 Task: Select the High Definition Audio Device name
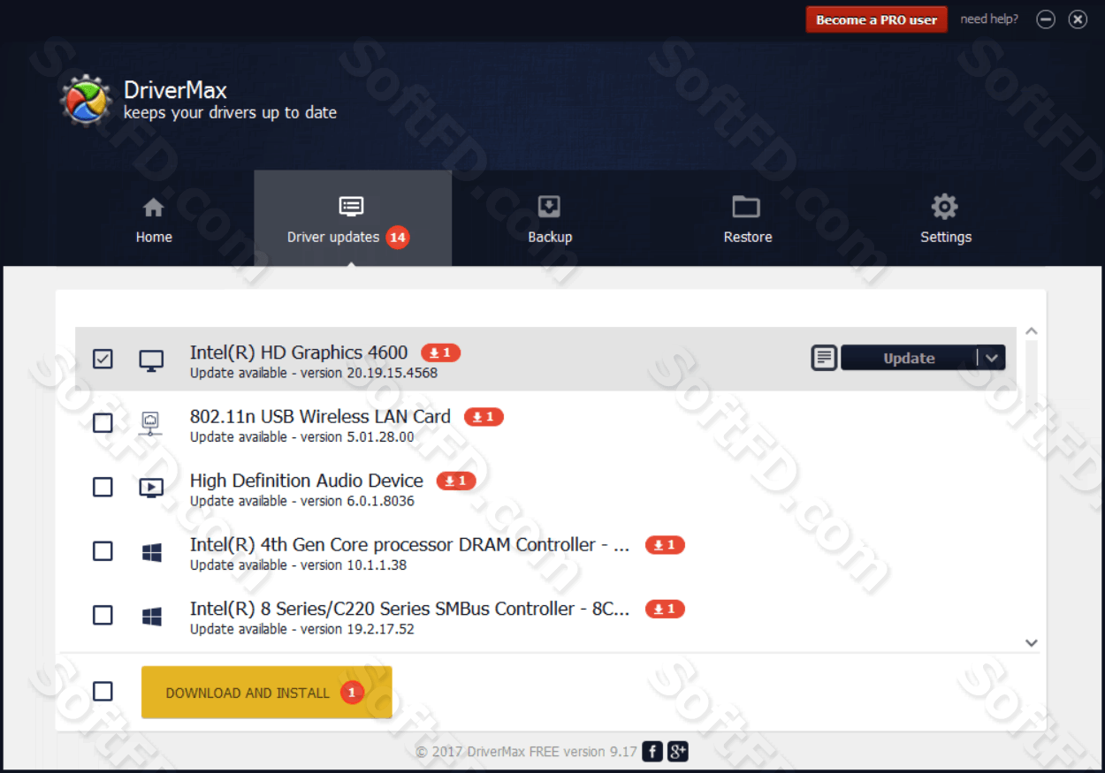coord(307,481)
